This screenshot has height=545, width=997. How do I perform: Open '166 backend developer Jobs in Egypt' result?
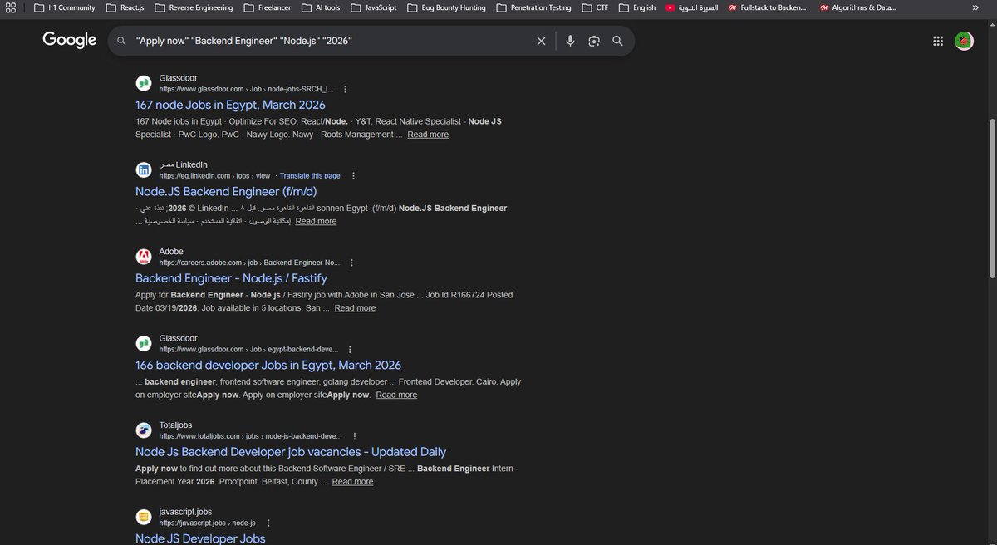click(x=268, y=365)
